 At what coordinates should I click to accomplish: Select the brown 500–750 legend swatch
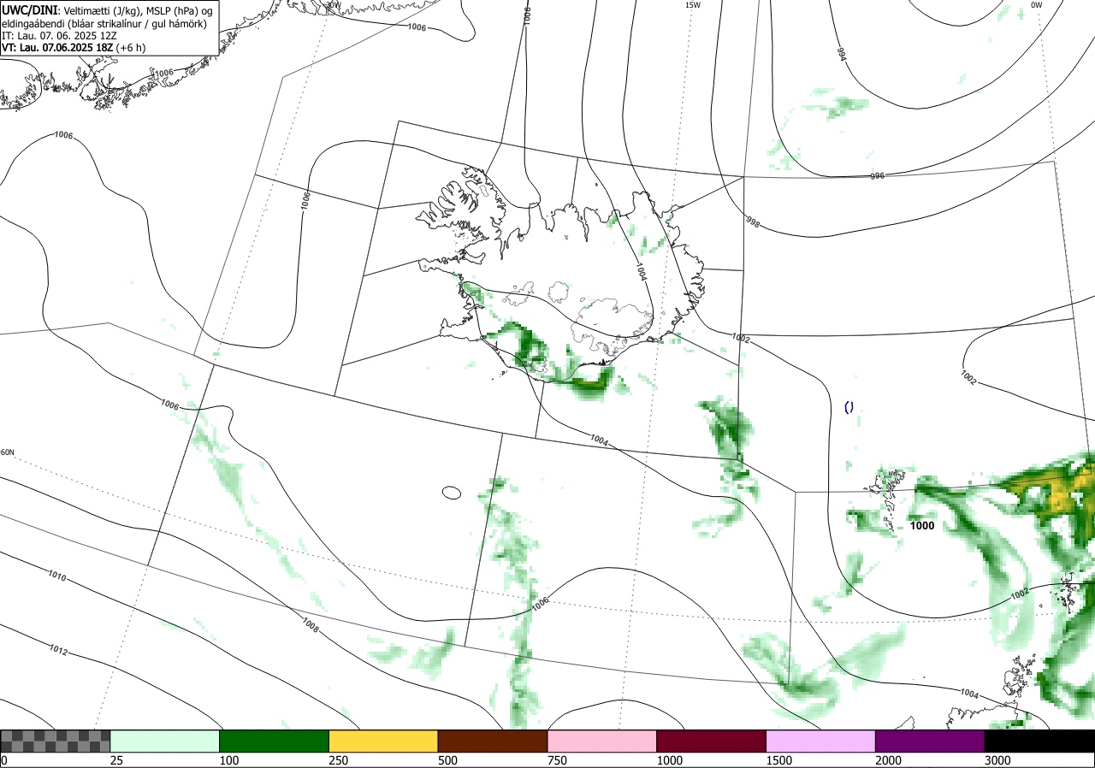493,741
